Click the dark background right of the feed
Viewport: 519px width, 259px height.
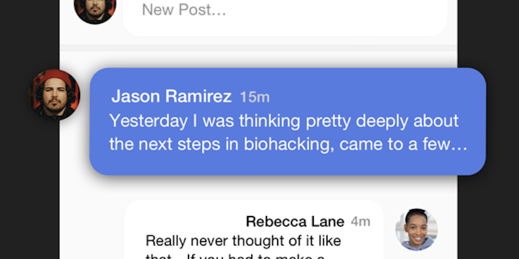[489, 212]
